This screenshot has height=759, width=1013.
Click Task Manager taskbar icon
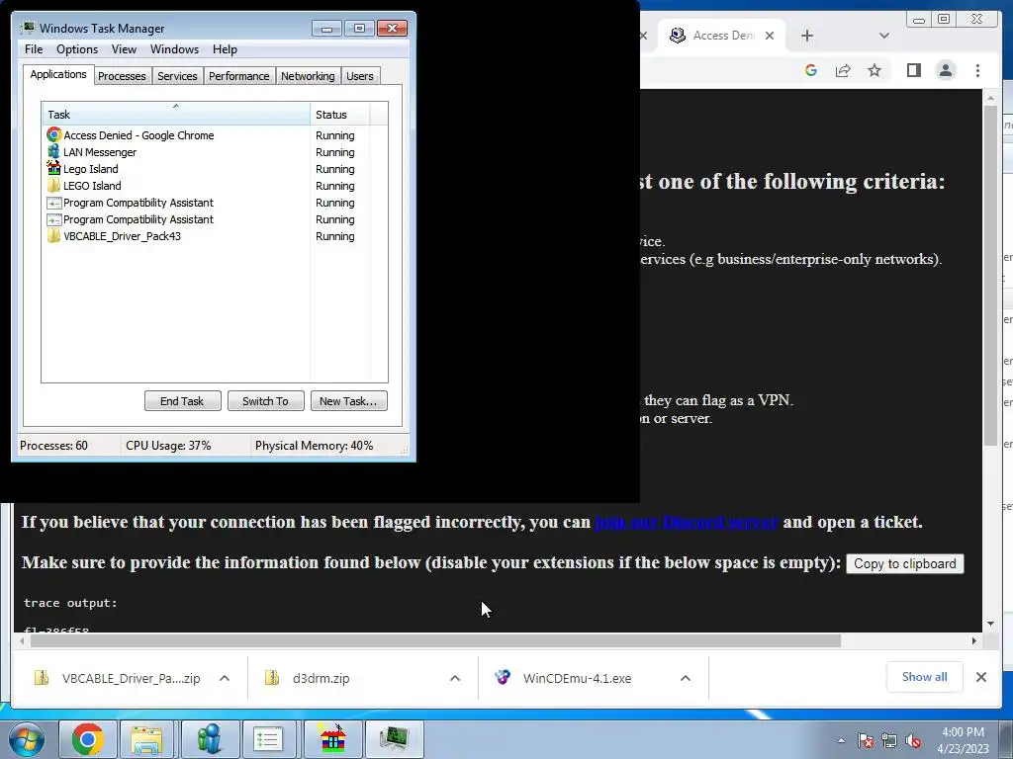(394, 739)
